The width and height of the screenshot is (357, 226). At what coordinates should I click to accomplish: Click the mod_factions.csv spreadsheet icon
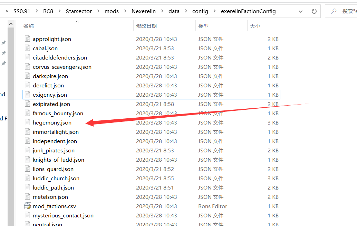tap(28, 206)
